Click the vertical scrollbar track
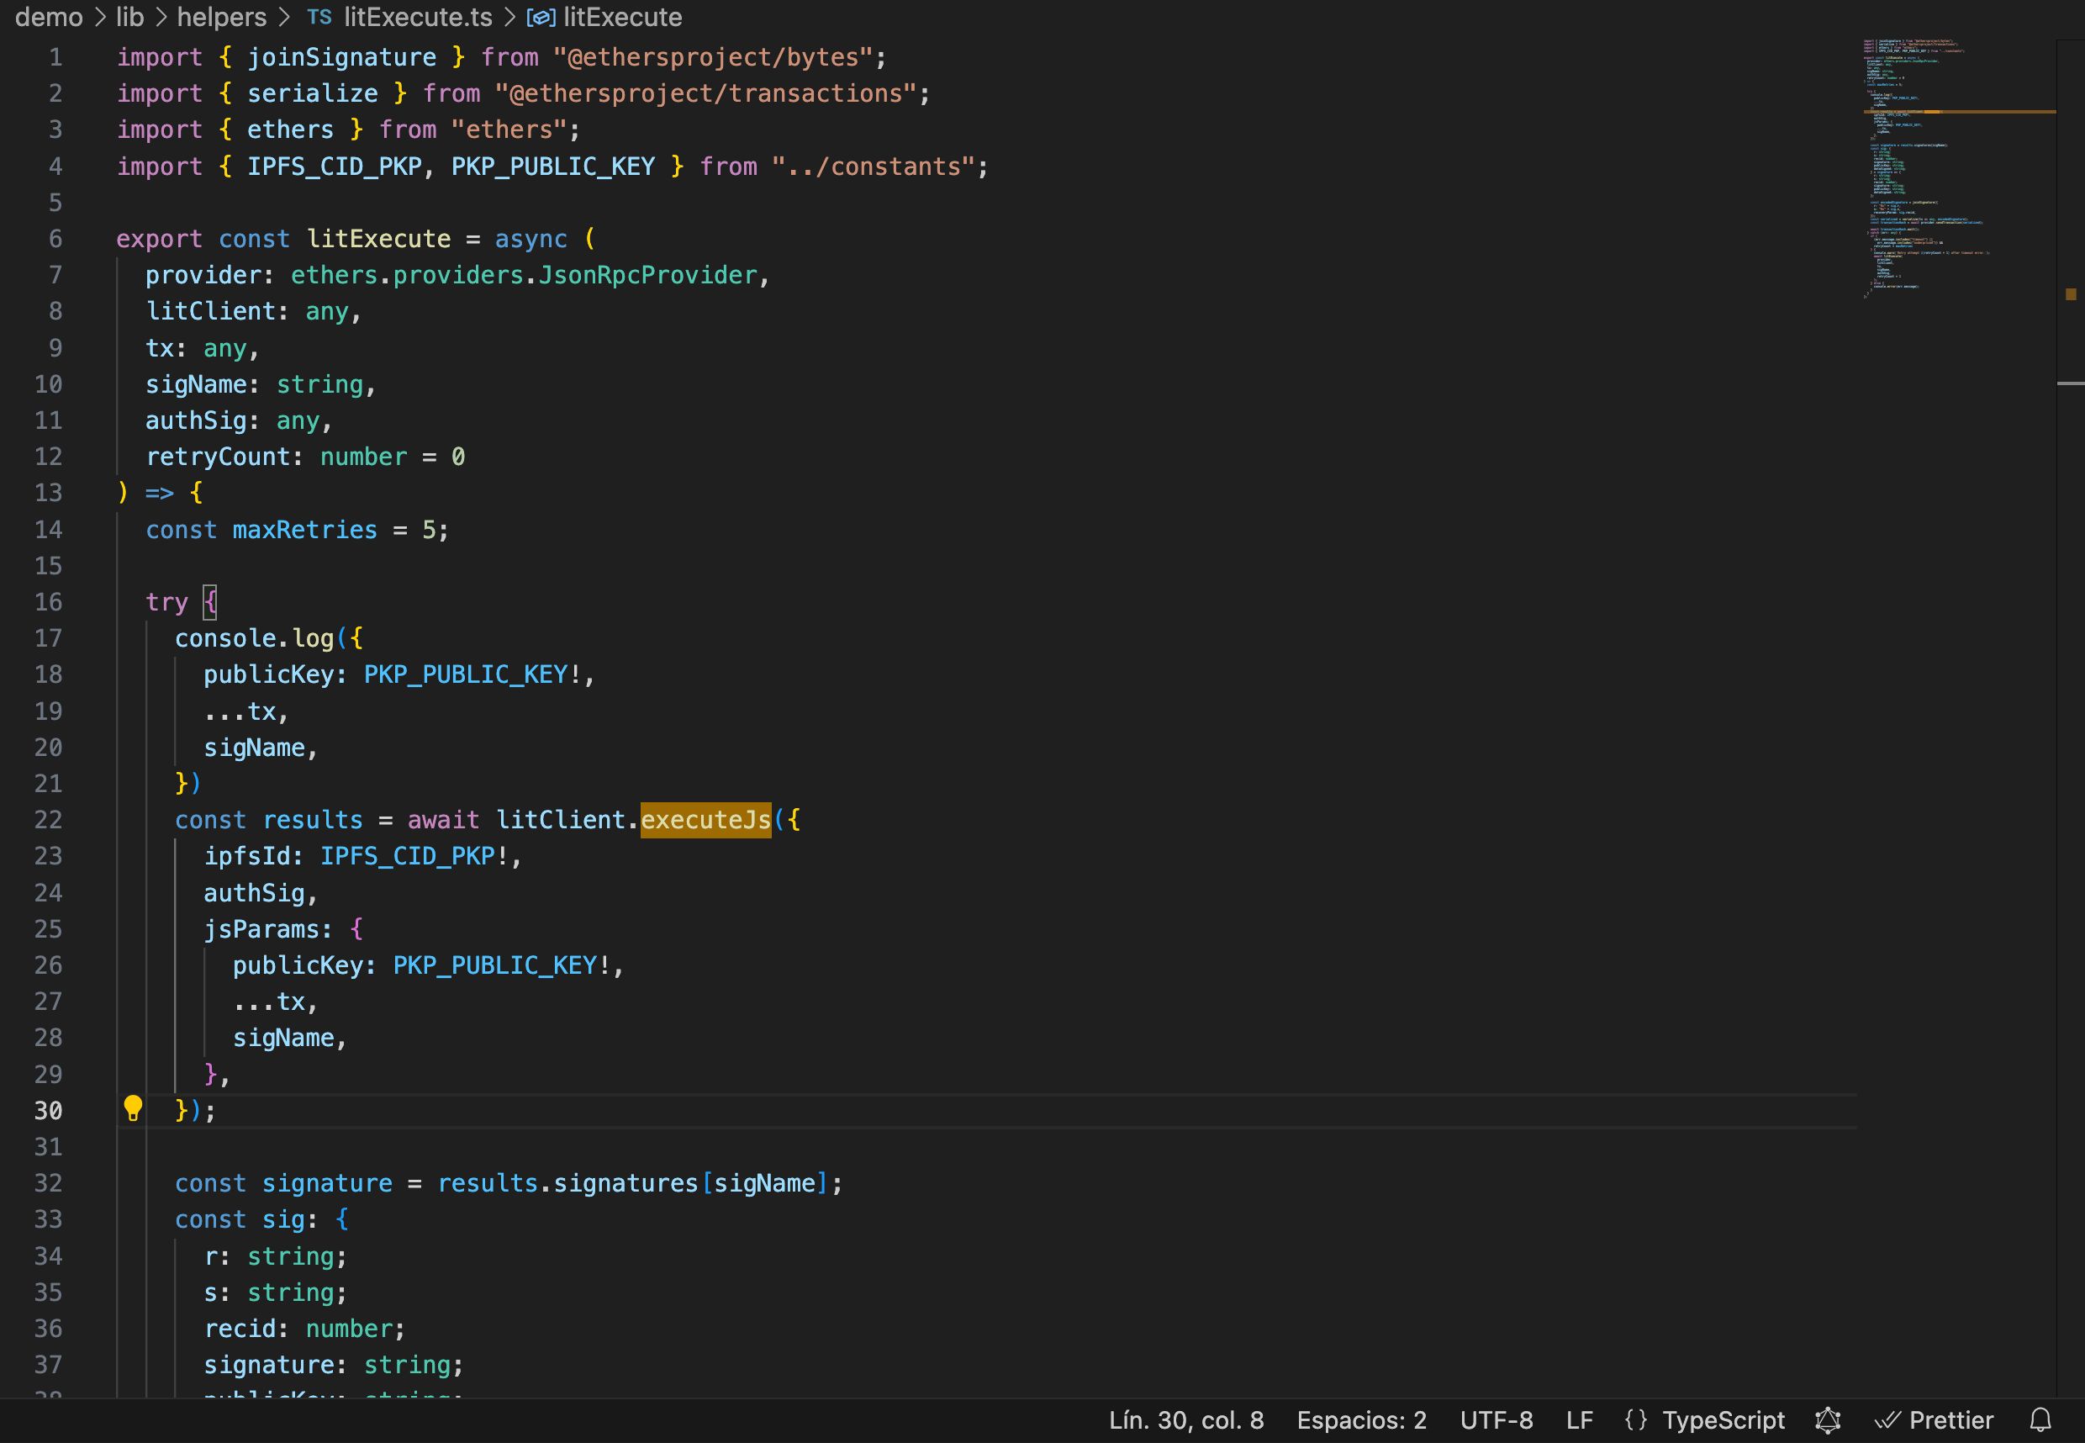2085x1443 pixels. pyautogui.click(x=2071, y=719)
